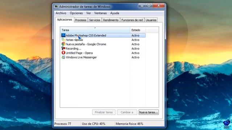Click Activo status of Messenger row
Image resolution: width=232 pixels, height=130 pixels.
[x=135, y=57]
